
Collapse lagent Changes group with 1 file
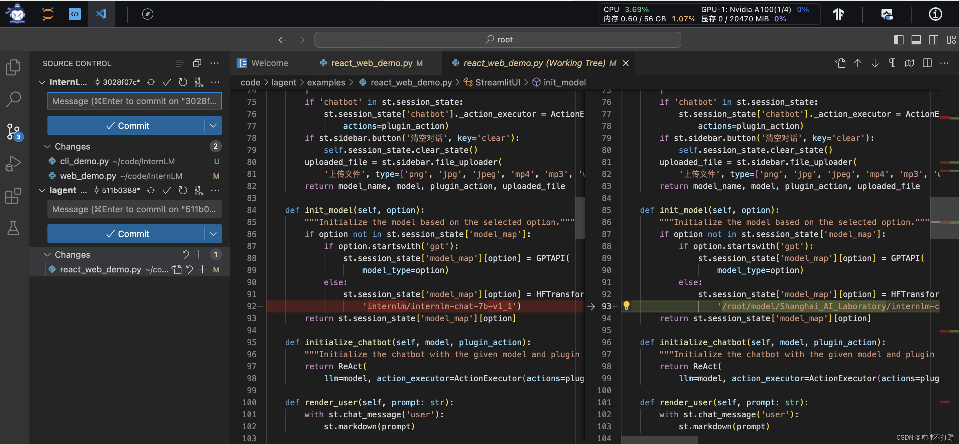click(x=47, y=255)
